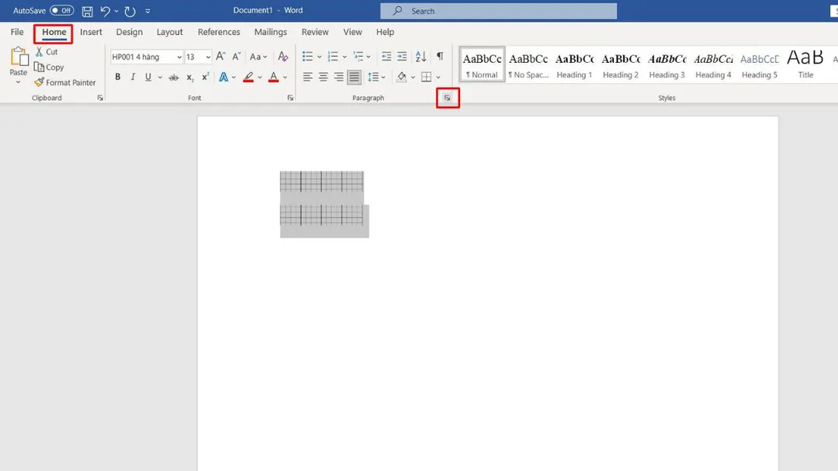Enable center text alignment
Screen dimensions: 838x471
pos(323,77)
